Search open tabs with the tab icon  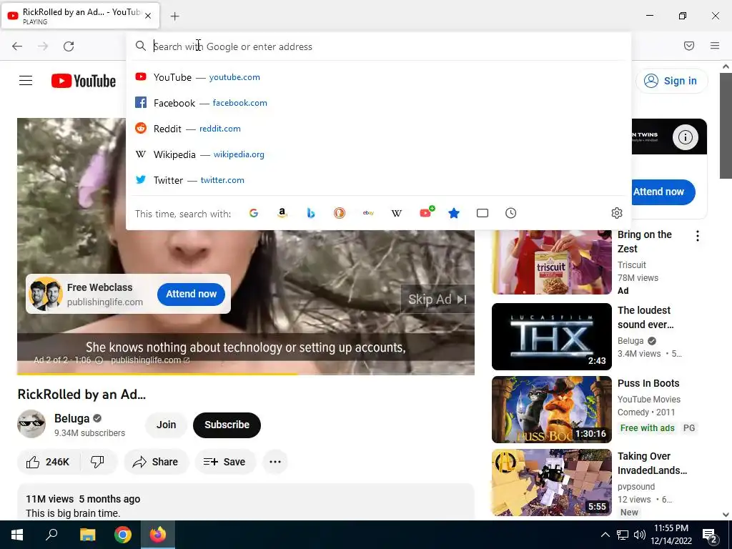483,213
